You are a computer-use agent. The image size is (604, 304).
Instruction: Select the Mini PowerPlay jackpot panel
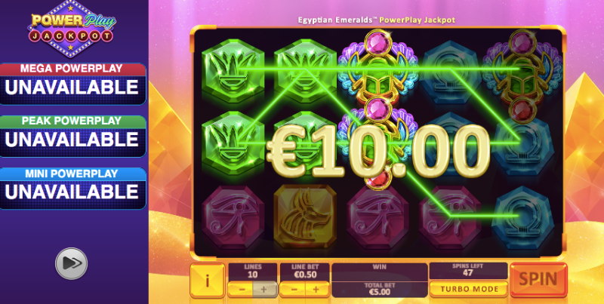click(72, 189)
